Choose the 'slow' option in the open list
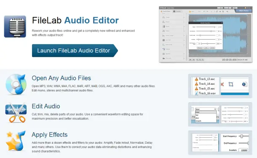The width and height of the screenshot is (257, 158). [197, 118]
